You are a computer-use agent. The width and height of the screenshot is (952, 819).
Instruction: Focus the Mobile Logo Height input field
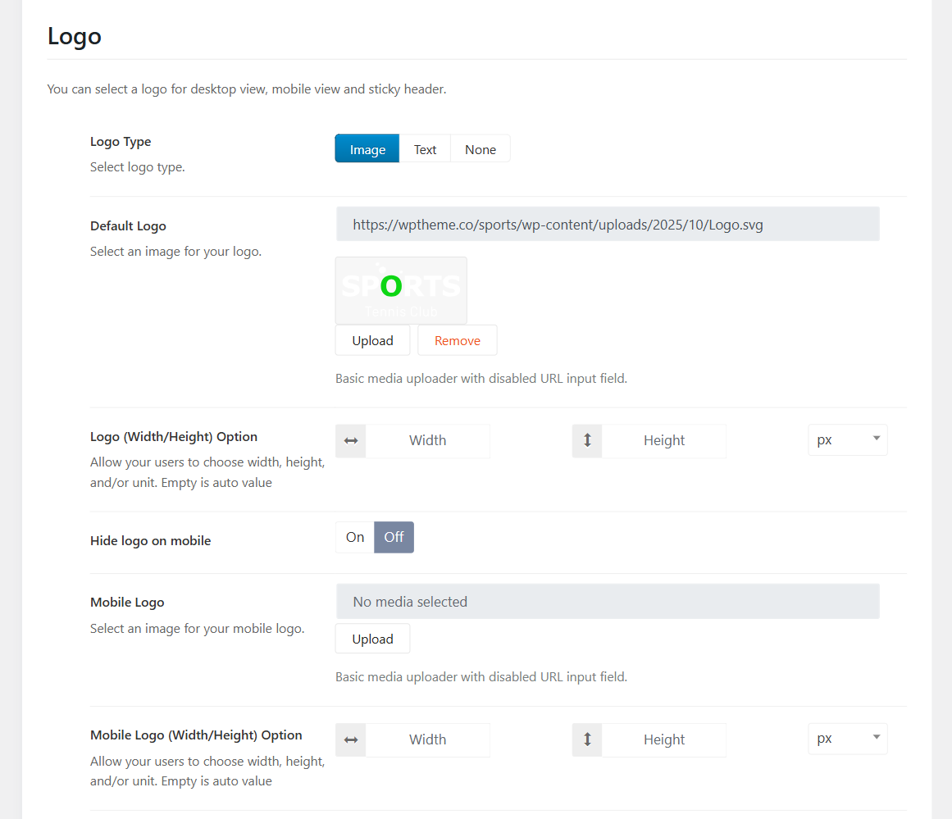pyautogui.click(x=663, y=740)
